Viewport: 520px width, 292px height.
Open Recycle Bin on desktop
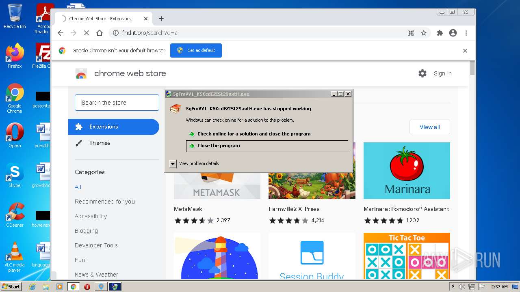coord(15,16)
